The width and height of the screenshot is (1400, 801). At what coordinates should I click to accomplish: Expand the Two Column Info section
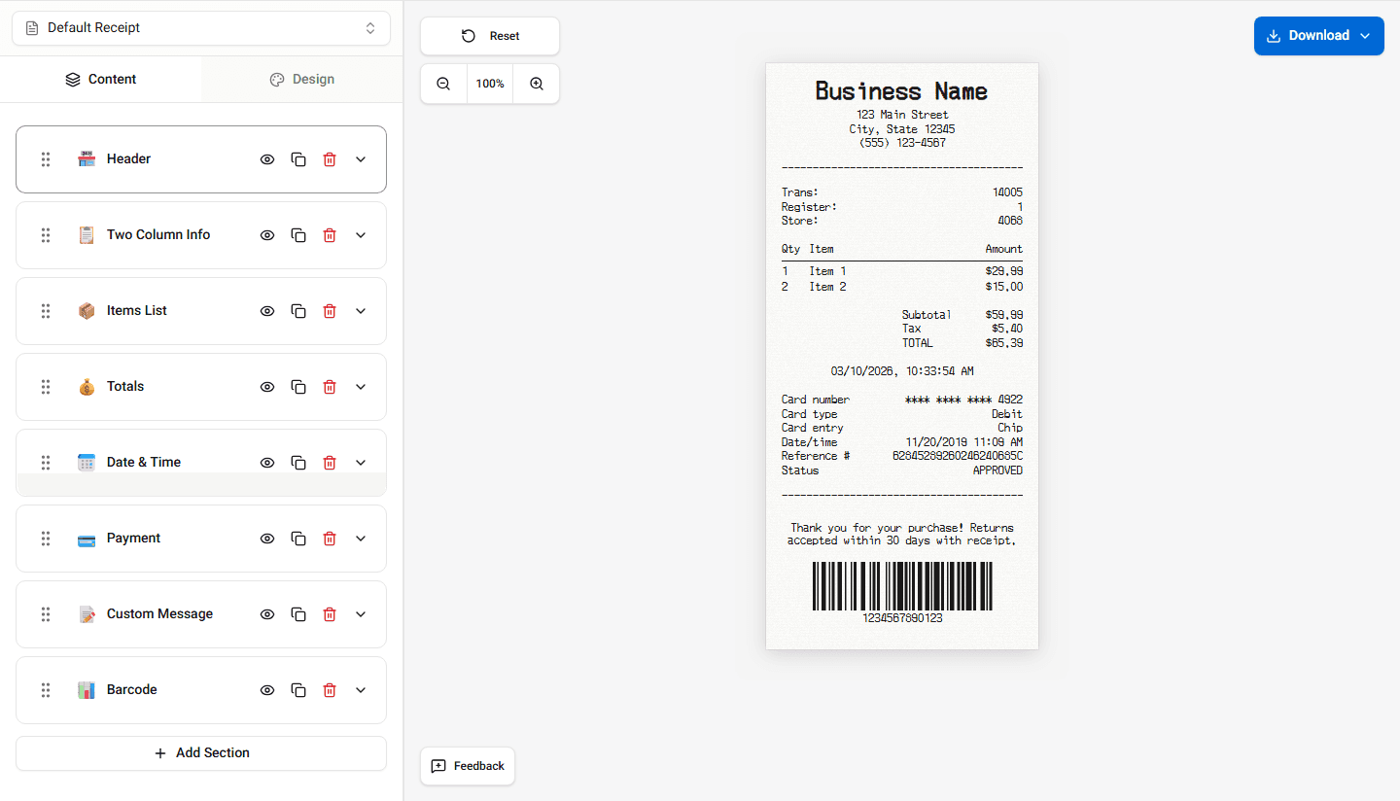361,234
